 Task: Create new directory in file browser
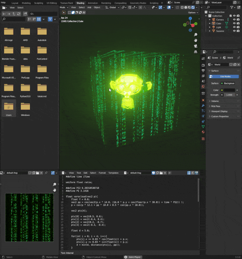[25, 14]
